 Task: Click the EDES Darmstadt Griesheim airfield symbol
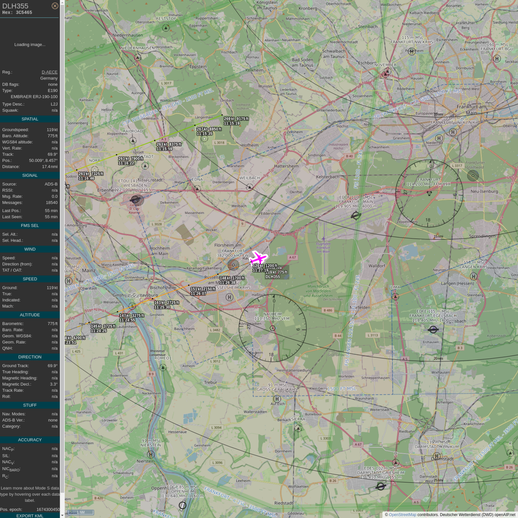point(381,486)
